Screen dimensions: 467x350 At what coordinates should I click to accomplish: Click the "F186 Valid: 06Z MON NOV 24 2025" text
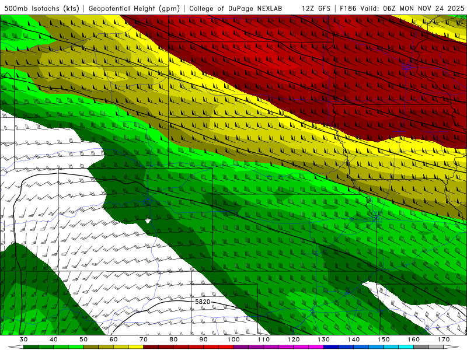(402, 8)
